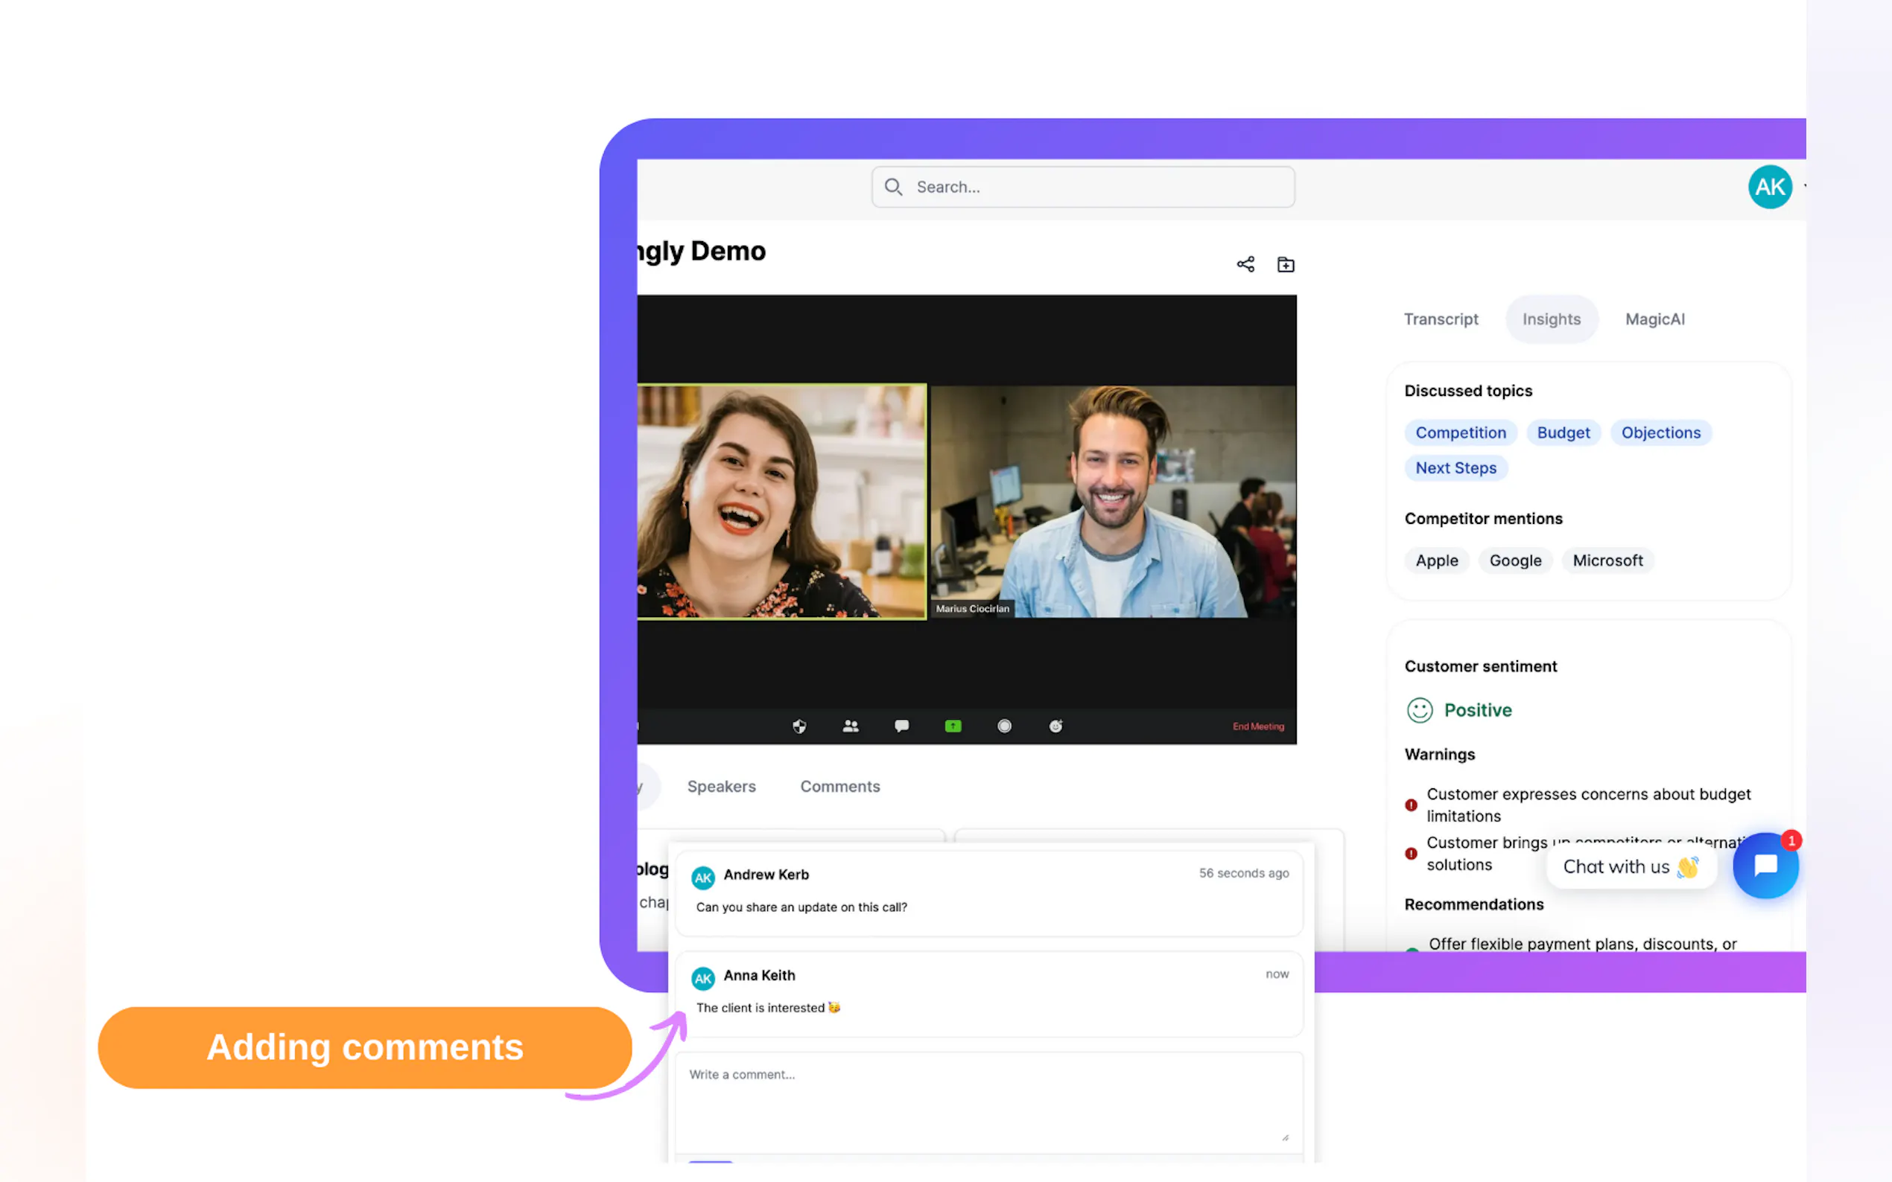This screenshot has width=1892, height=1182.
Task: Click the security shield icon in meeting bar
Action: coord(799,726)
